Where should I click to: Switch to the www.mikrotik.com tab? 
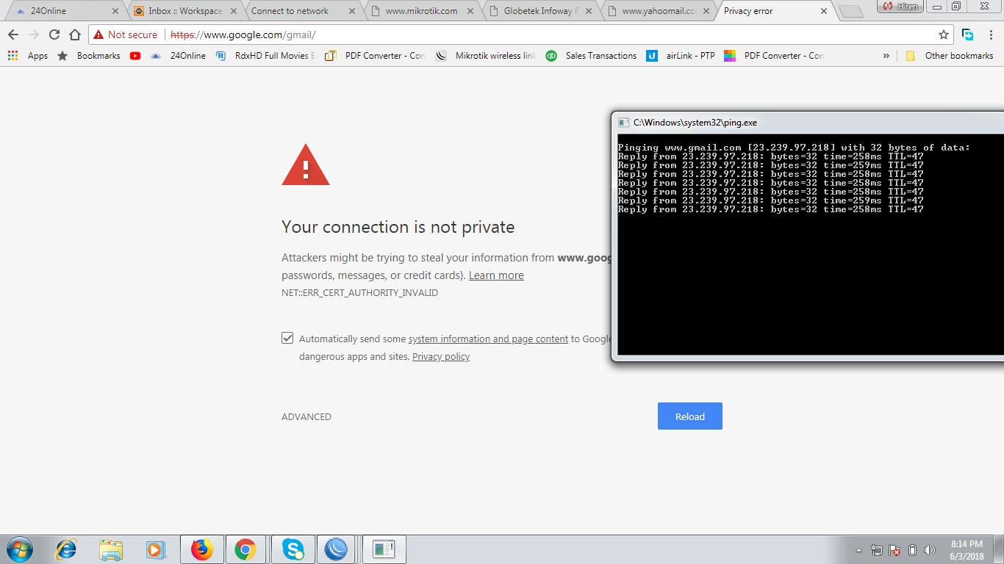(420, 11)
